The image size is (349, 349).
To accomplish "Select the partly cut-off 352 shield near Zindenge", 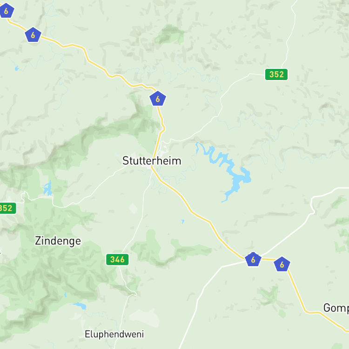I will [7, 208].
